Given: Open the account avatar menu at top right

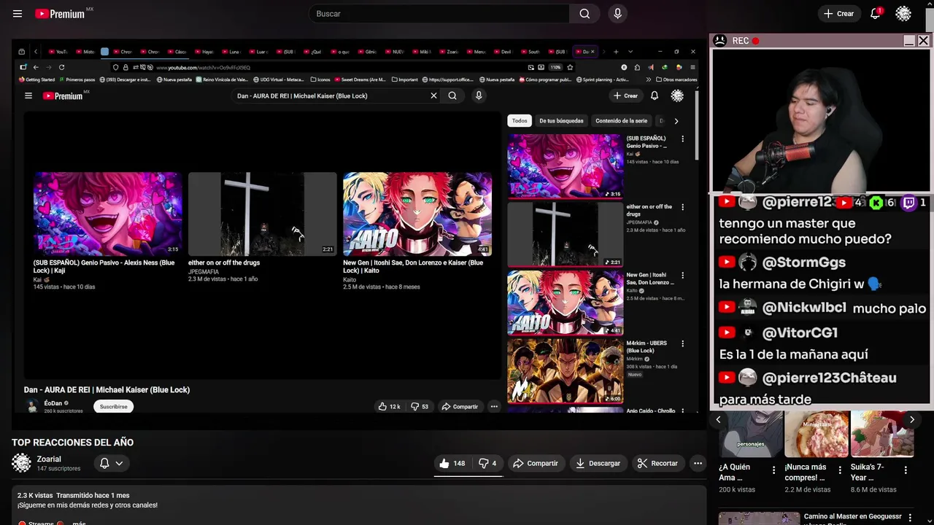Looking at the screenshot, I should pos(903,14).
